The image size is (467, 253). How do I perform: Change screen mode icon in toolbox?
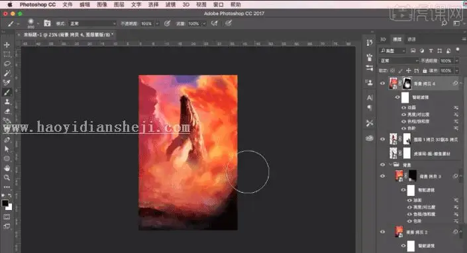pos(7,227)
